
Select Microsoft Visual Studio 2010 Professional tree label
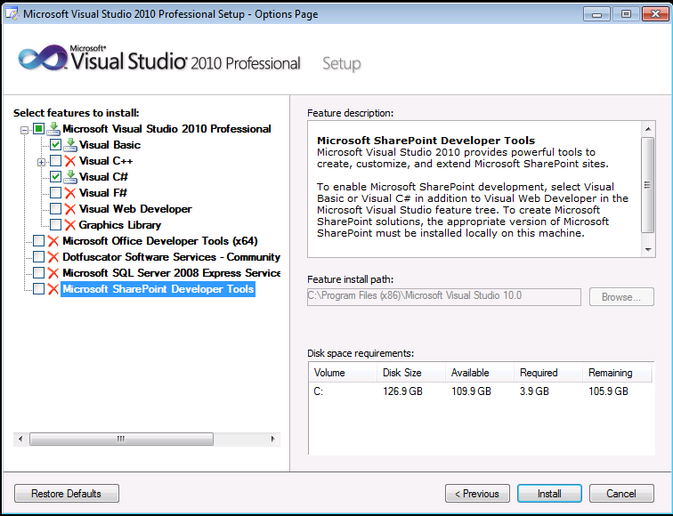[166, 129]
